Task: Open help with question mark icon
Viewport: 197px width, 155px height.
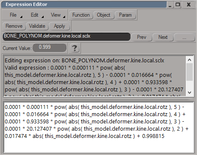Action: (75, 48)
